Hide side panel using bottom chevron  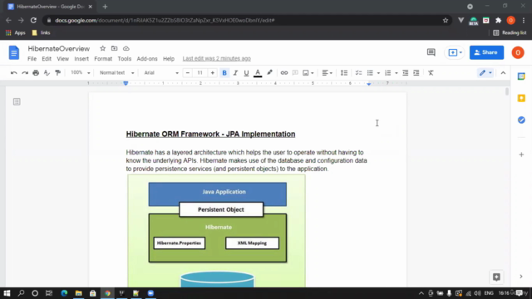[521, 277]
